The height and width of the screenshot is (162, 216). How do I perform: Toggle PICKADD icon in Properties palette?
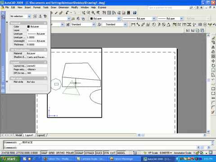[x=35, y=16]
